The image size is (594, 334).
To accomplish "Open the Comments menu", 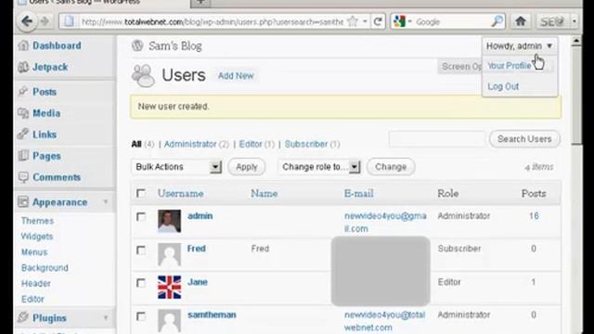I will 57,177.
